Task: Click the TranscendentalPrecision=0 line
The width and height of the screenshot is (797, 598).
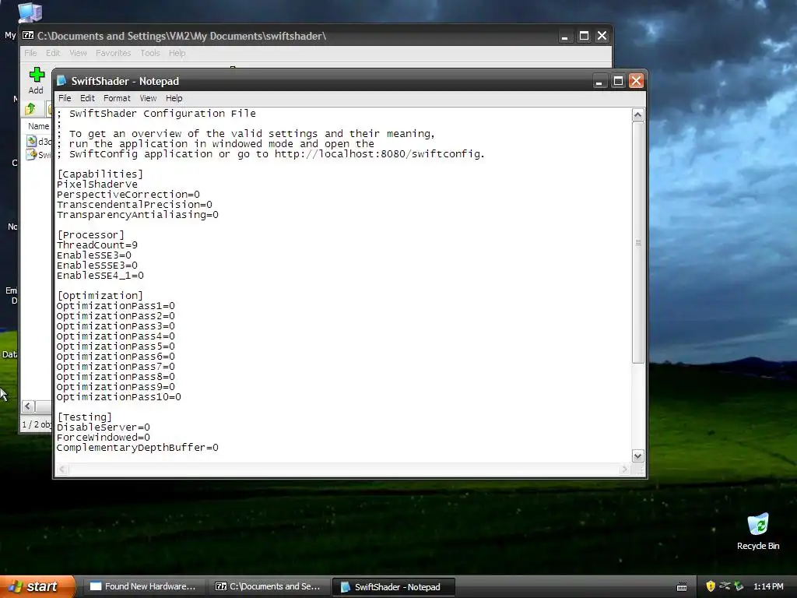Action: click(134, 205)
